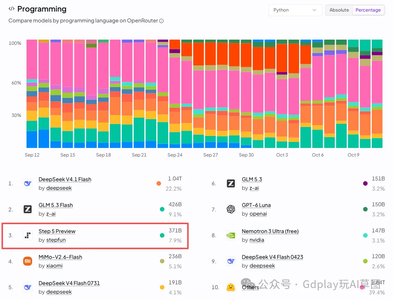Open the Nemotron 3 Ultra (free) link
This screenshot has height=300, width=393.
270,231
